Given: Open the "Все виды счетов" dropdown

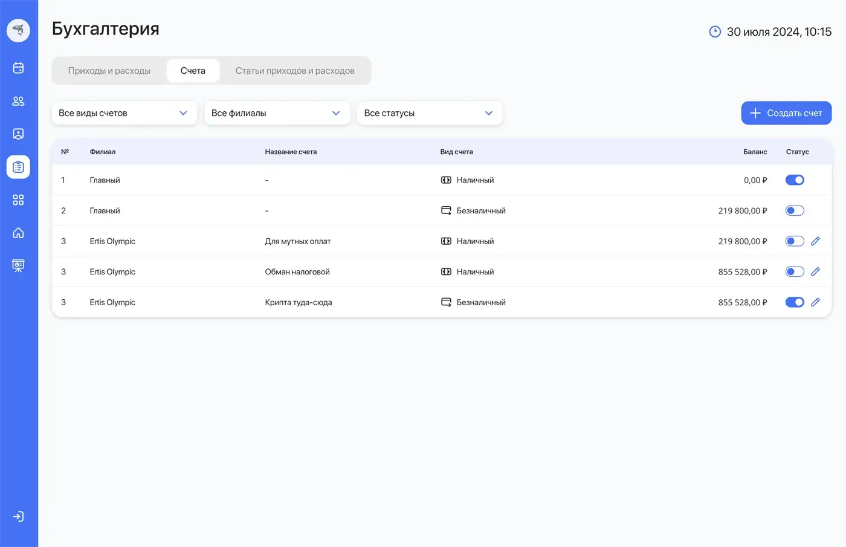Looking at the screenshot, I should click(x=124, y=113).
